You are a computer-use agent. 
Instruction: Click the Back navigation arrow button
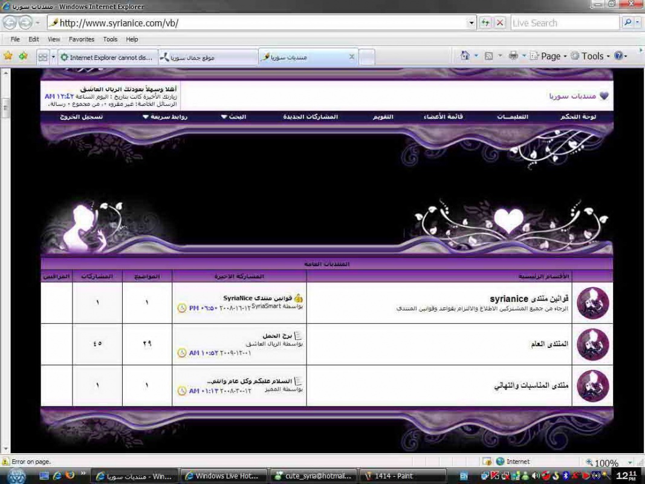coord(10,23)
